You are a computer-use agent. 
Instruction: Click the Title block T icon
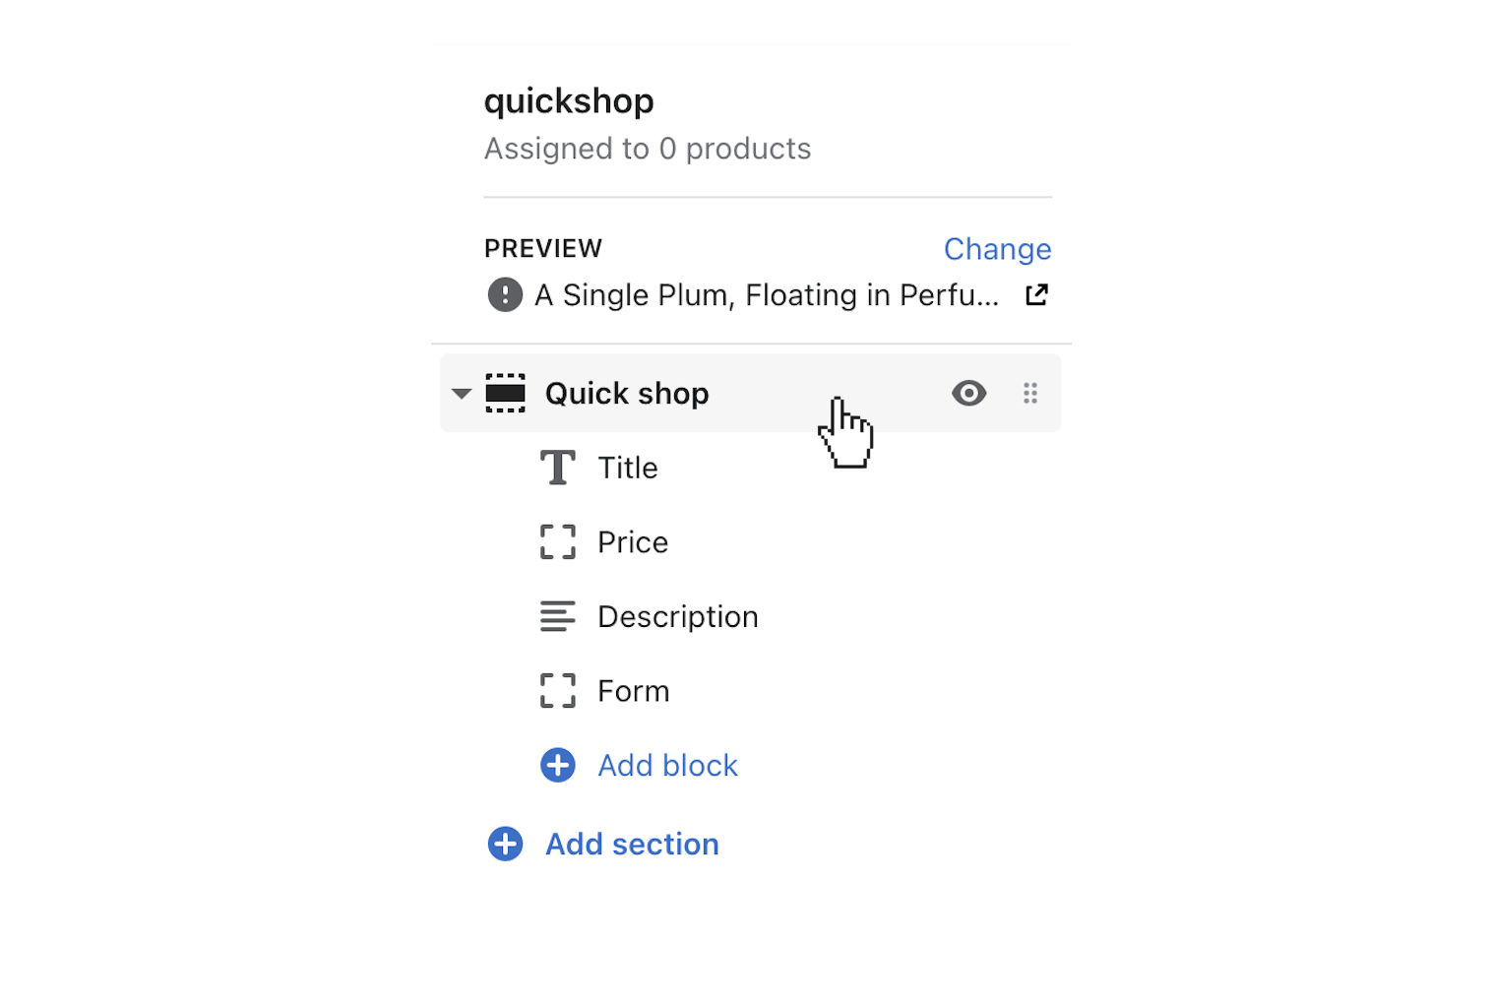(557, 468)
